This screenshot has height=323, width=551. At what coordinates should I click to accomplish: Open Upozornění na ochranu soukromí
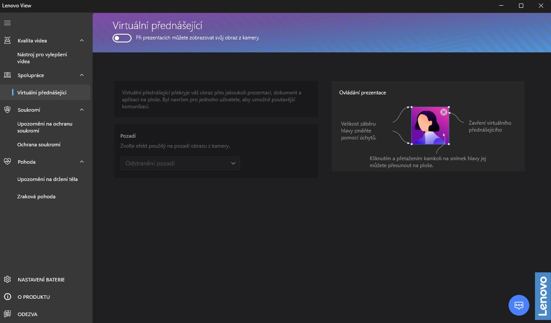pos(45,127)
